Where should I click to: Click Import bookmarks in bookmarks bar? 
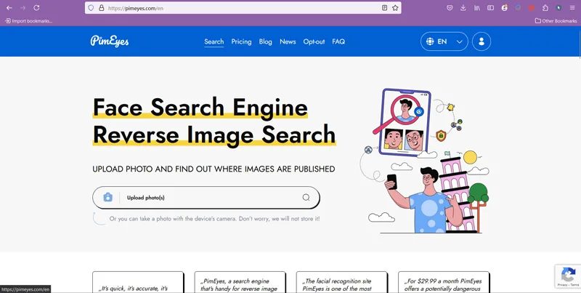point(28,21)
